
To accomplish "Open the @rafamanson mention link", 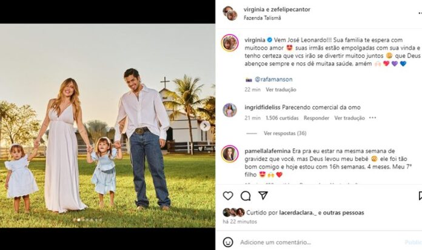I will point(273,79).
